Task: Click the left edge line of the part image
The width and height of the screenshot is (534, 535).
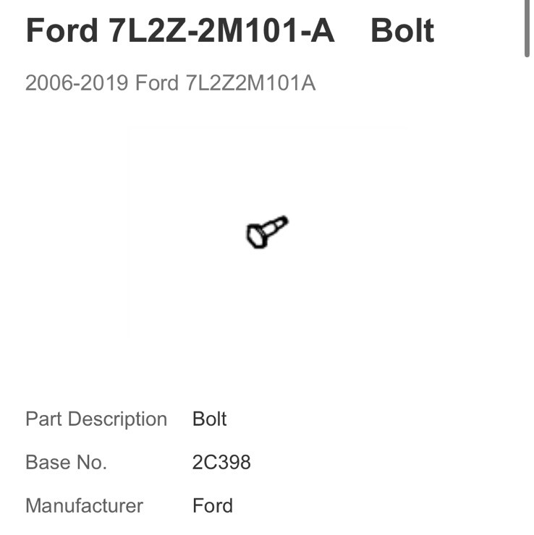Action: pos(129,231)
